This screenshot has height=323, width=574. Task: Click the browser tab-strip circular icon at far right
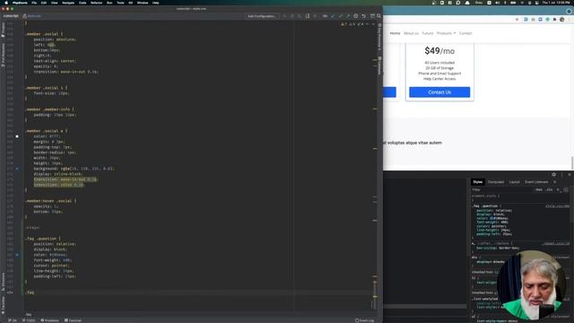(x=569, y=12)
